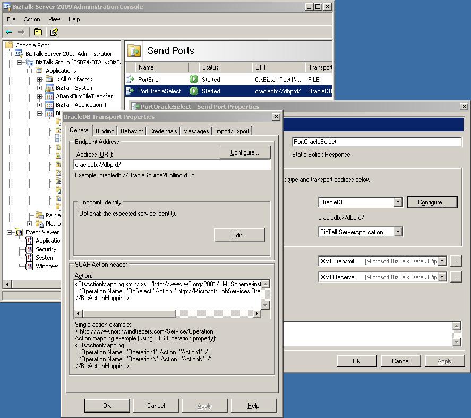Click the Security event log icon
This screenshot has width=471, height=418.
pyautogui.click(x=29, y=249)
